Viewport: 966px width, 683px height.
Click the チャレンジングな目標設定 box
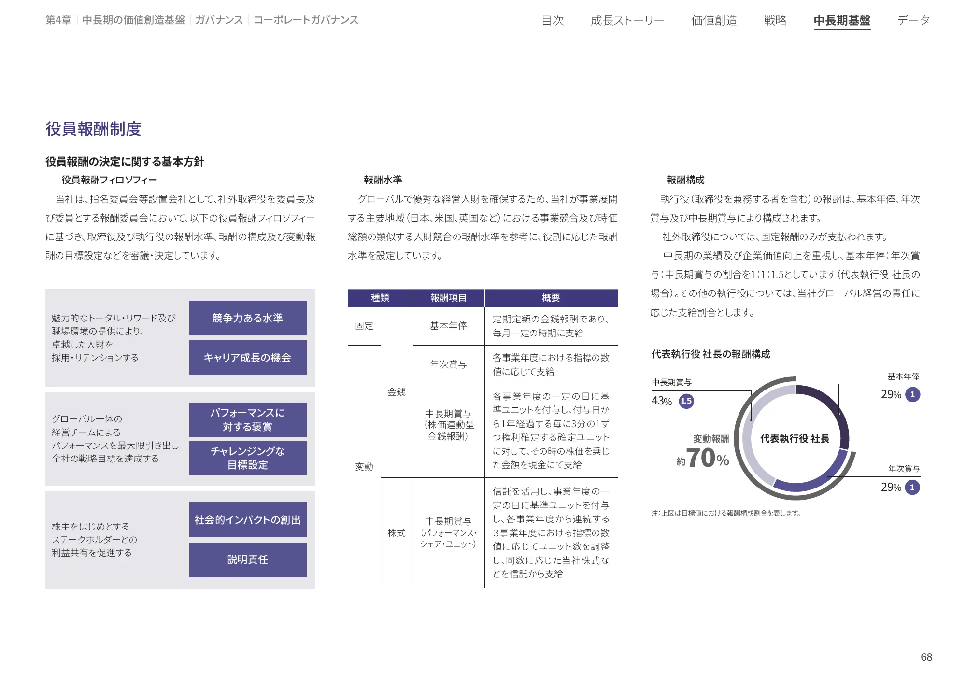[248, 458]
